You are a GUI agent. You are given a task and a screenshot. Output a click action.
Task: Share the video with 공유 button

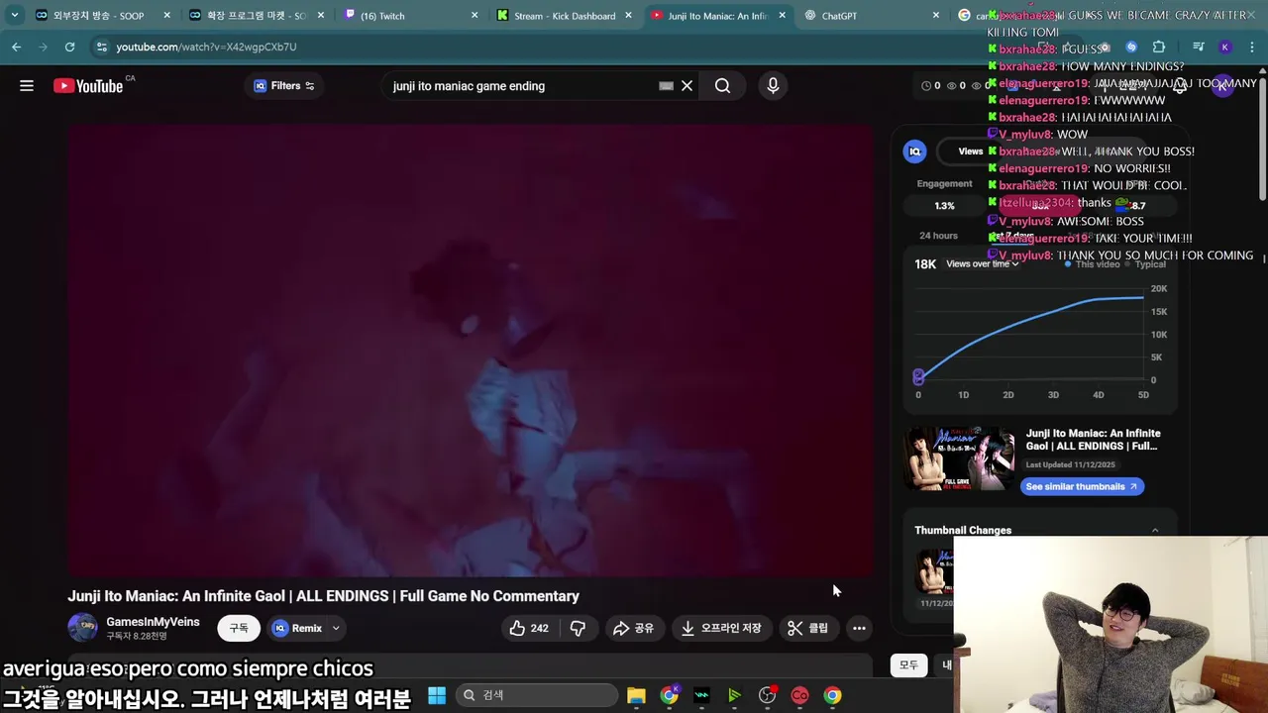click(633, 628)
